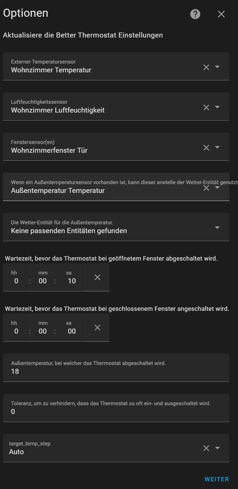Click seconds field of window-open wait time
The height and width of the screenshot is (489, 238).
pyautogui.click(x=71, y=281)
